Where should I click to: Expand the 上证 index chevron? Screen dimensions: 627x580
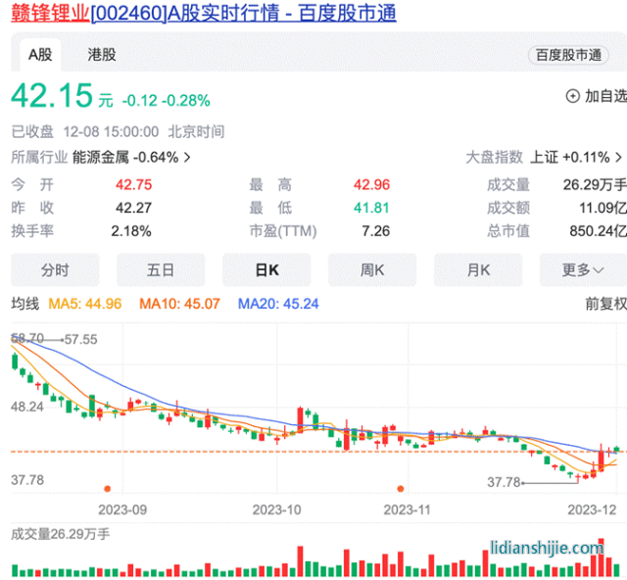tap(618, 157)
